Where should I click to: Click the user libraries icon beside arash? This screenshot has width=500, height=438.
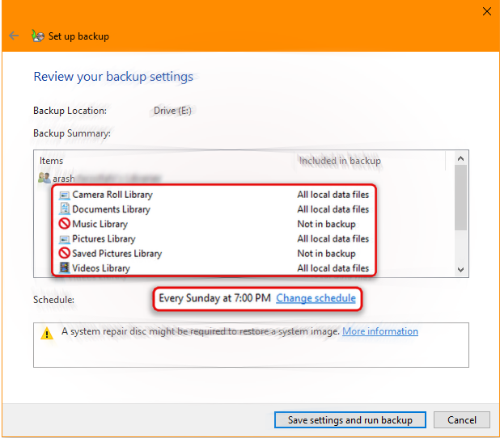[44, 178]
